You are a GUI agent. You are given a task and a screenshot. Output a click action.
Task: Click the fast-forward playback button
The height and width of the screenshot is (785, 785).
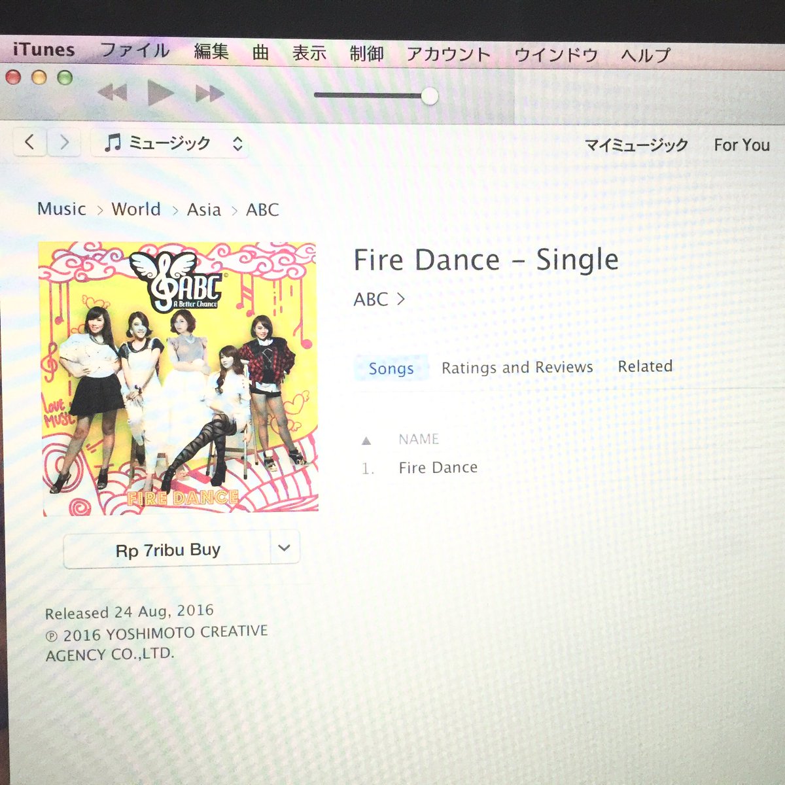click(x=210, y=94)
